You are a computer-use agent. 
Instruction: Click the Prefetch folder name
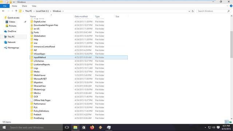37,115
